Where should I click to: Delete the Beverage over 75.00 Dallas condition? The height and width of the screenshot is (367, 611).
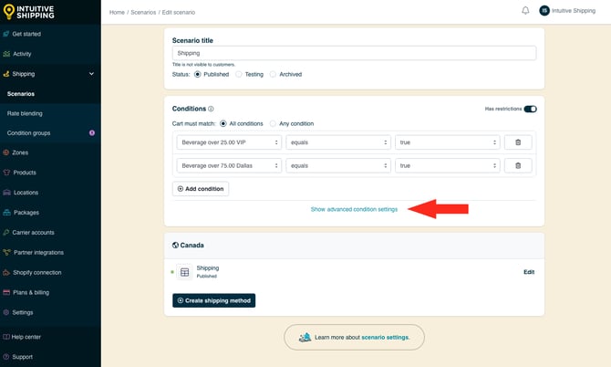(518, 166)
